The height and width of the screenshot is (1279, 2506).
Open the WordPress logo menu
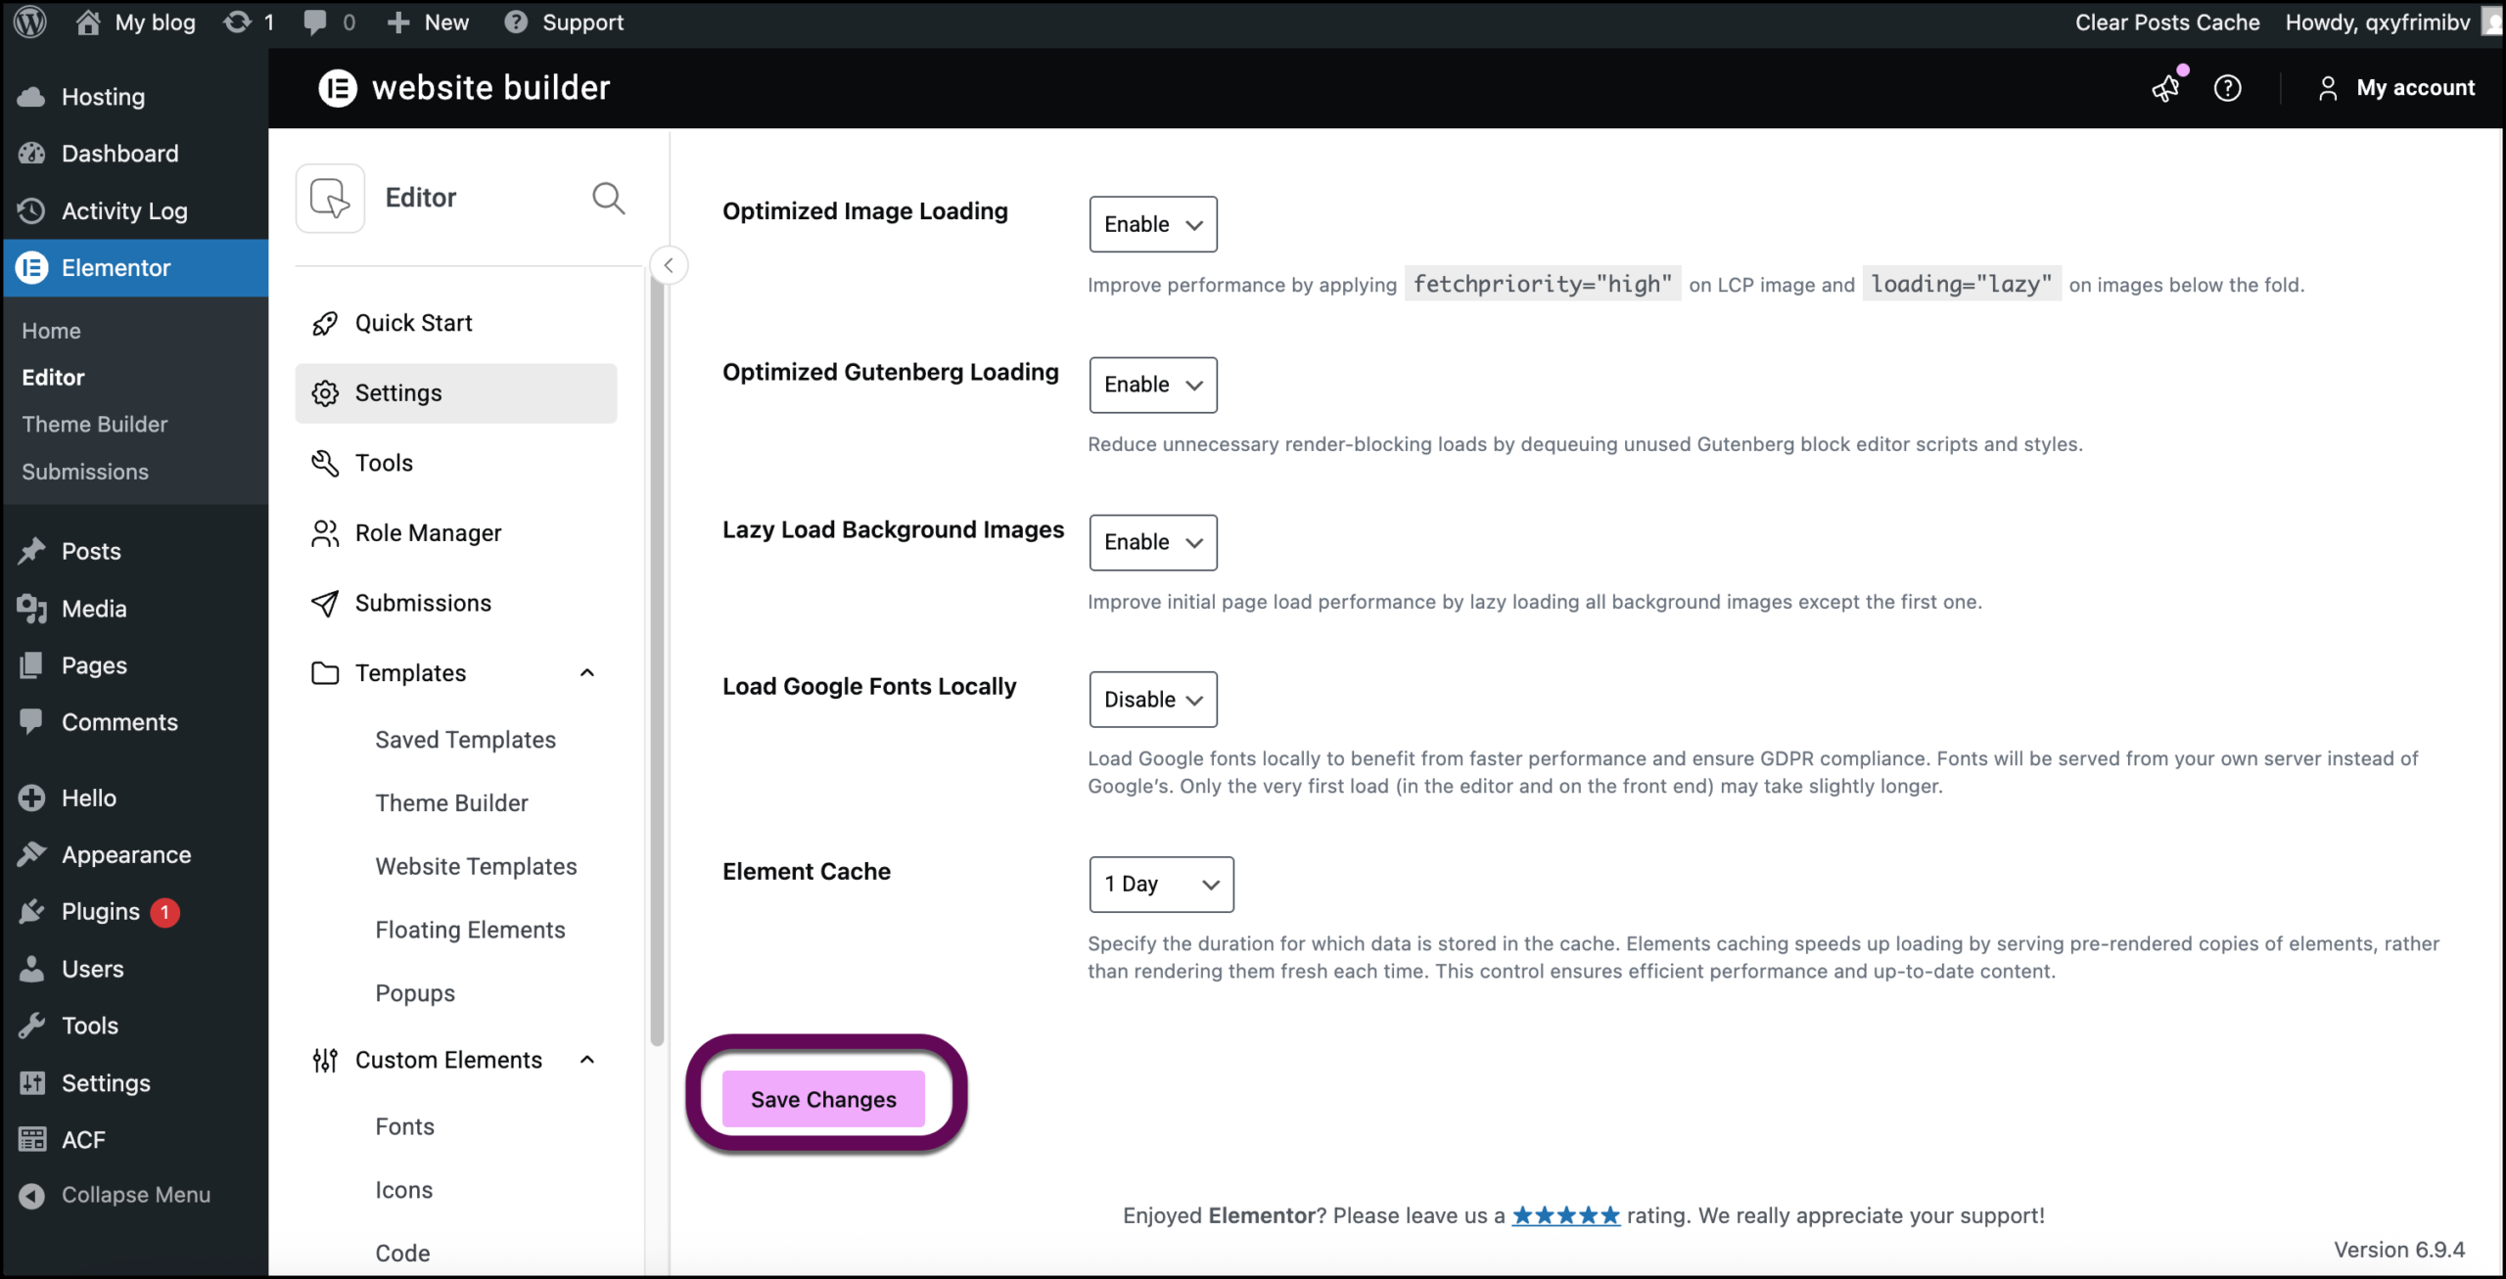tap(28, 22)
